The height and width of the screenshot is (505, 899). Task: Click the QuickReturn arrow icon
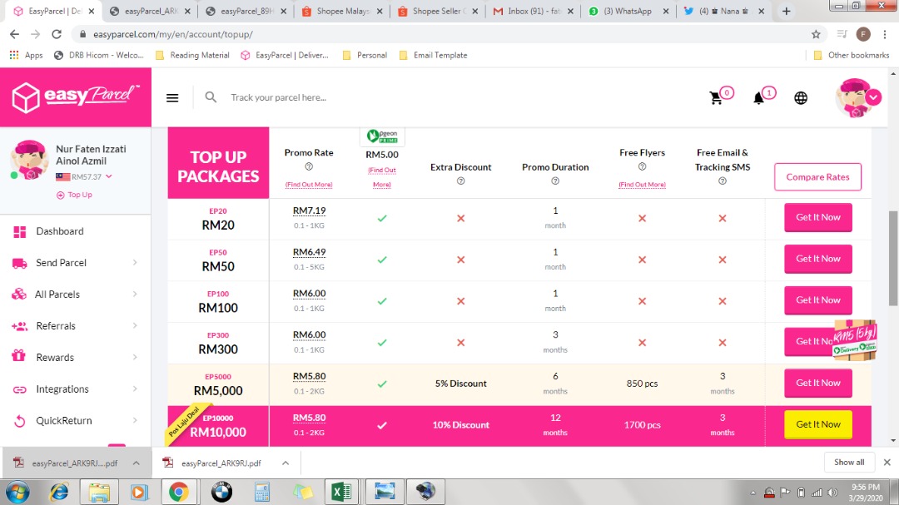[19, 421]
